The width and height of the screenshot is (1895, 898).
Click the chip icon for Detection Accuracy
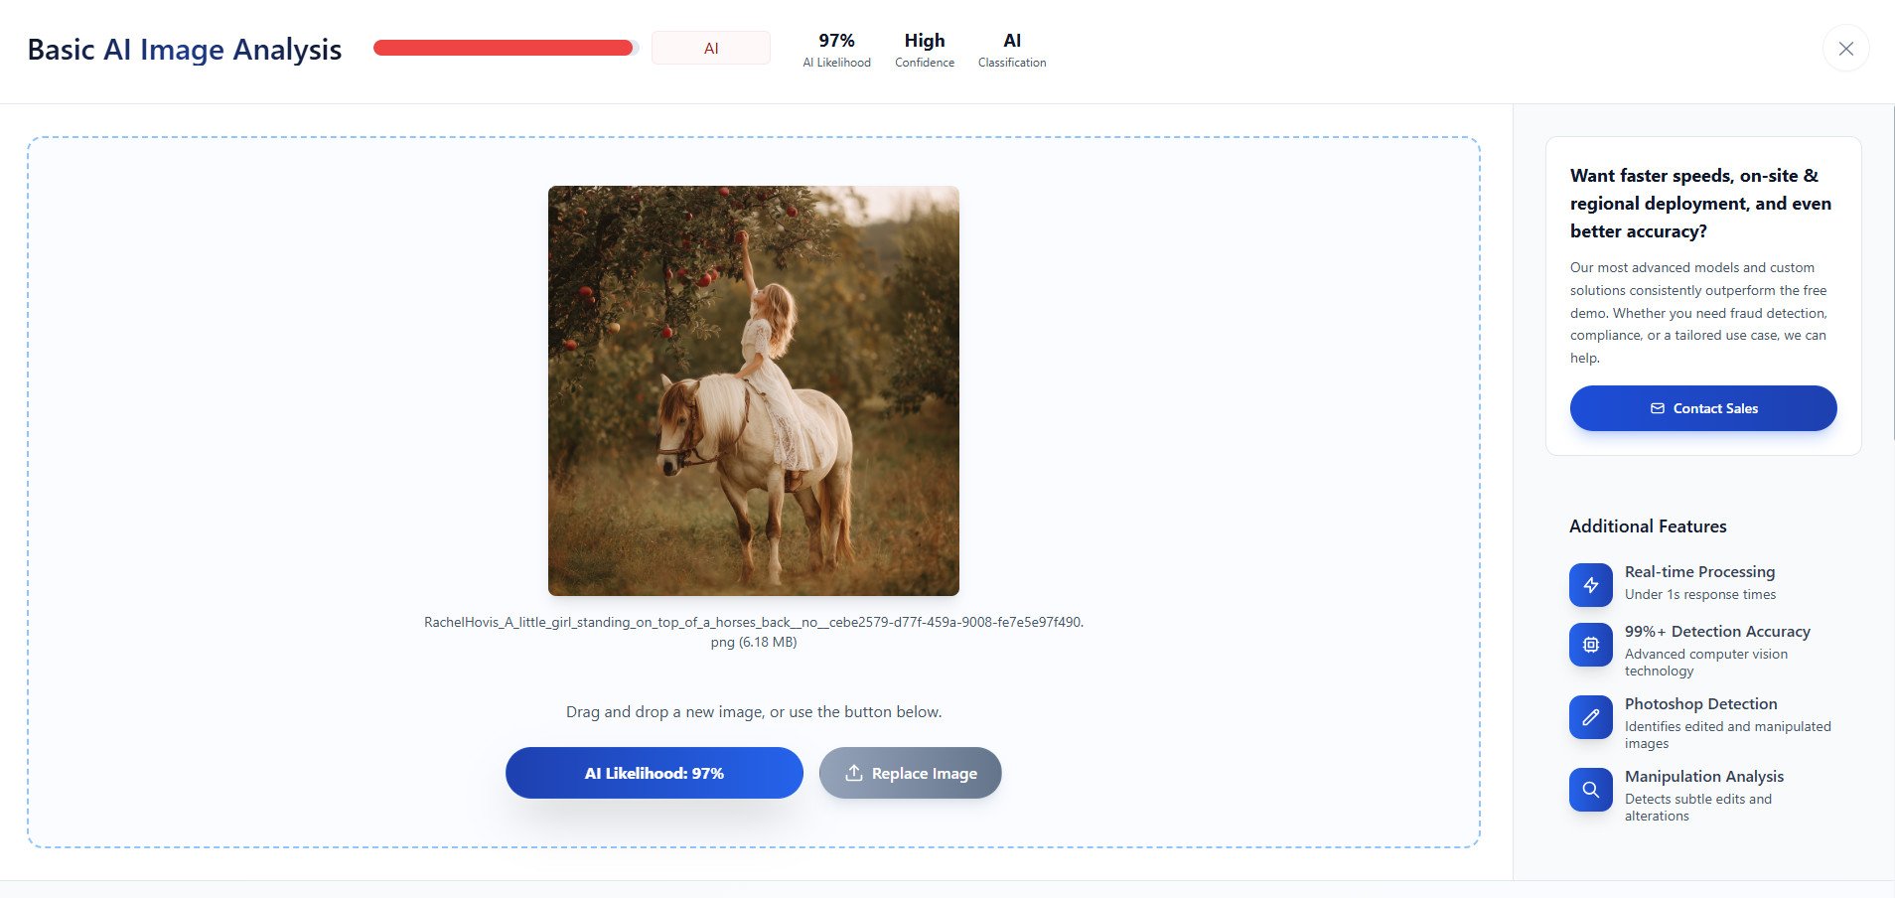(x=1590, y=645)
